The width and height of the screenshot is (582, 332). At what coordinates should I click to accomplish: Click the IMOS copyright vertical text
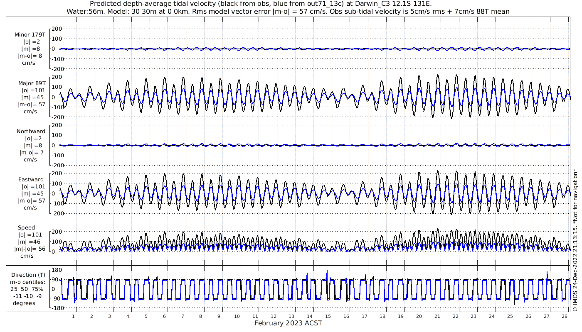(x=575, y=240)
